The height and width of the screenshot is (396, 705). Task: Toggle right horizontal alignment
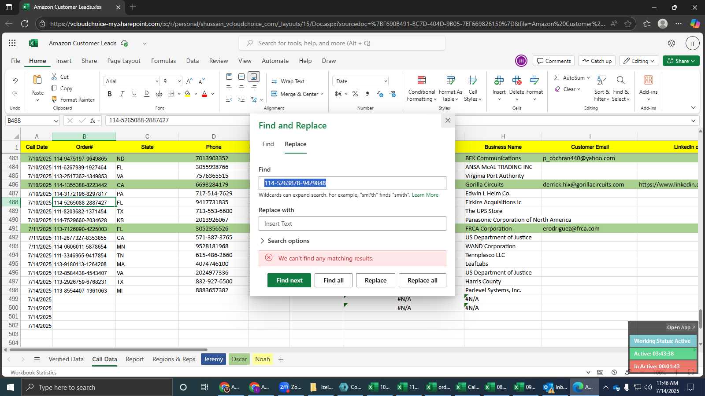[x=254, y=88]
